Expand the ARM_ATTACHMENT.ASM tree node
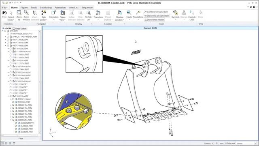The height and width of the screenshot is (146, 259). [5, 37]
